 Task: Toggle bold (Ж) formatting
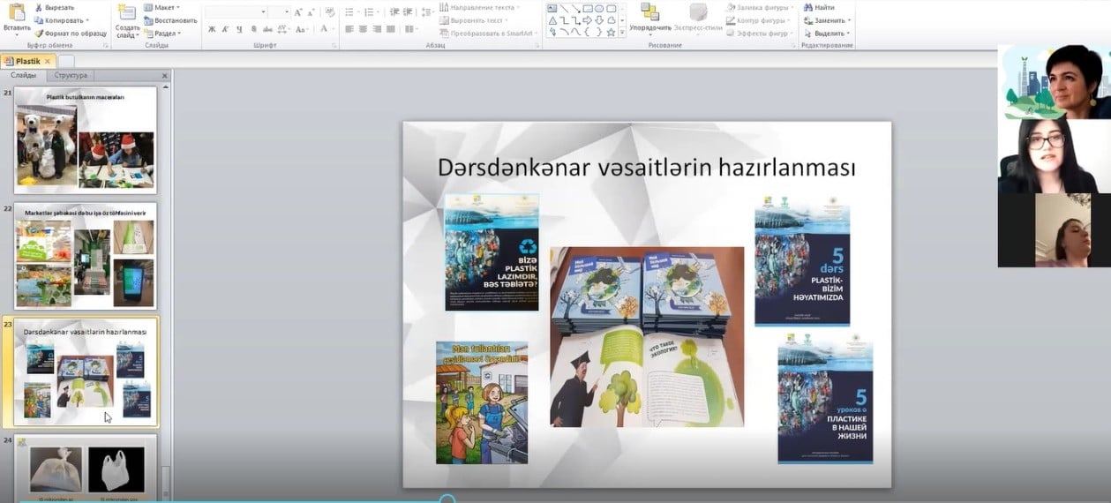coord(212,29)
